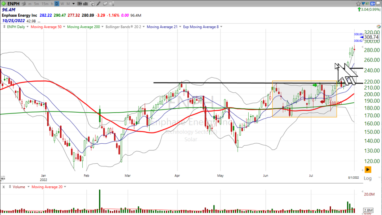The width and height of the screenshot is (382, 215).
Task: Click the 282.22 open price value
Action: click(46, 15)
